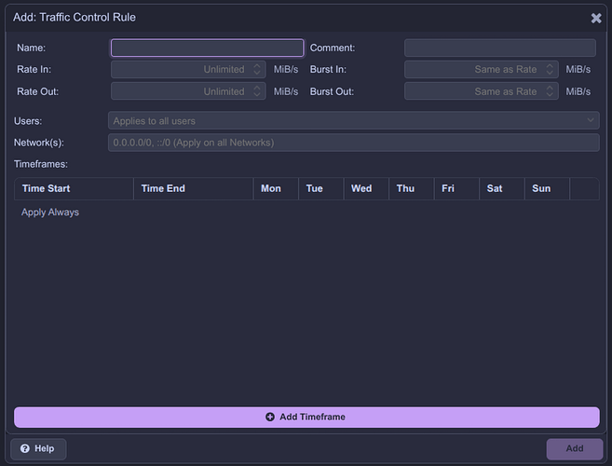Click the Burst In value field
This screenshot has width=612, height=466.
point(472,70)
